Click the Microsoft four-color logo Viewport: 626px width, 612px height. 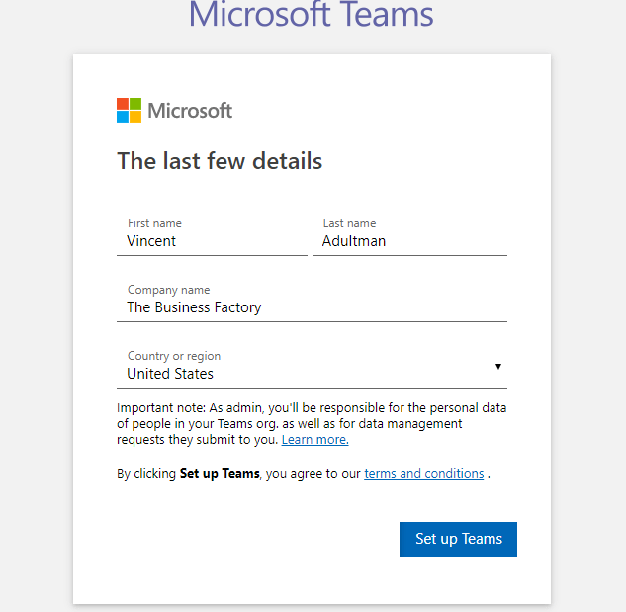click(129, 110)
